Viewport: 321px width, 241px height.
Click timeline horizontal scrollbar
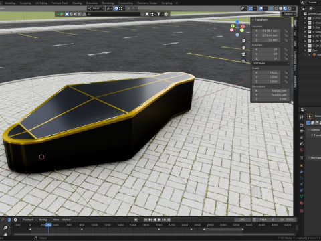tap(154, 234)
